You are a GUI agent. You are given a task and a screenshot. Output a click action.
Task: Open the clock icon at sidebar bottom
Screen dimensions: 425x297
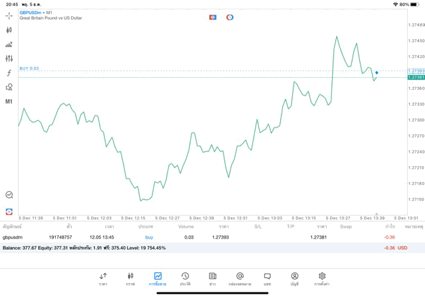(x=9, y=195)
